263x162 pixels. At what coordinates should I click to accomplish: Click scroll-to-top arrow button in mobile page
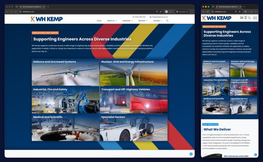[255, 154]
